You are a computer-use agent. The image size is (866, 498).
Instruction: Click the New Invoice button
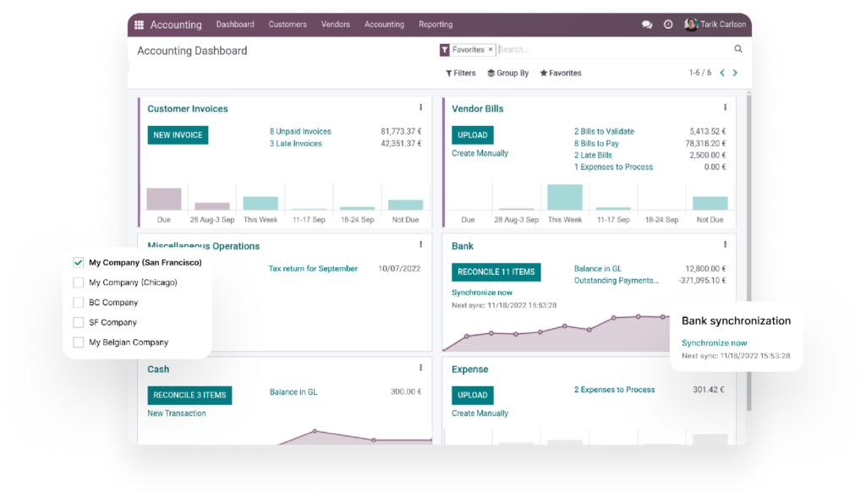178,134
